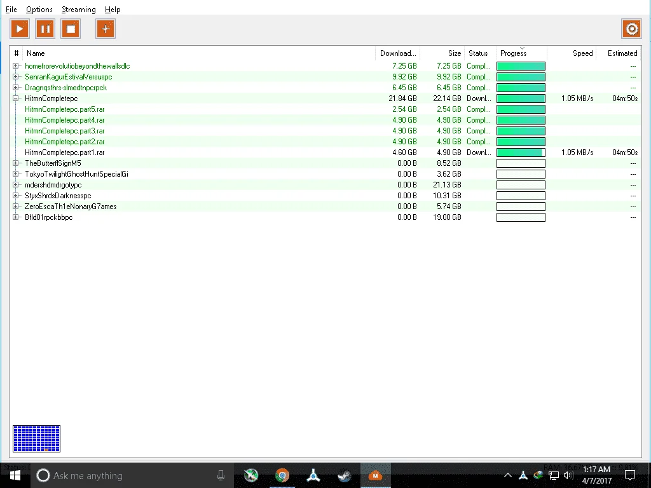Sort by the Name column header
Image resolution: width=651 pixels, height=488 pixels.
click(x=199, y=53)
